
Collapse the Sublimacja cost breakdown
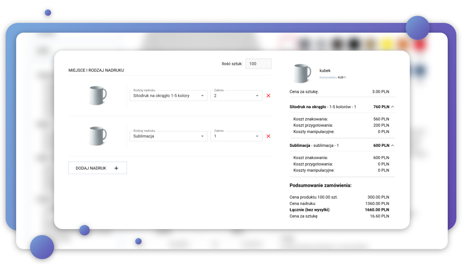pyautogui.click(x=393, y=145)
